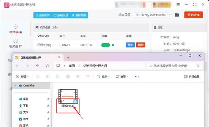Open the Explorer more options ellipsis
Image resolution: width=209 pixels, height=127 pixels.
137,77
